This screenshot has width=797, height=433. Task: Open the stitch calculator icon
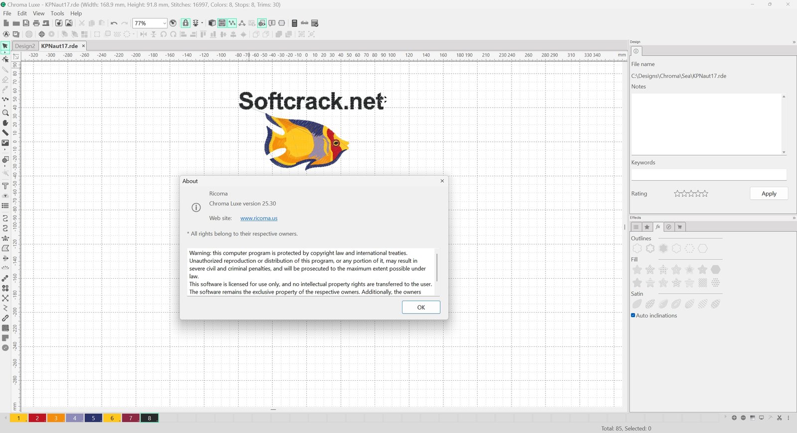point(294,23)
